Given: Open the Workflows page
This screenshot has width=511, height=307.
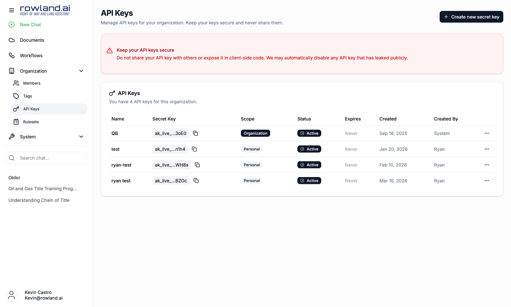Looking at the screenshot, I should click(31, 55).
